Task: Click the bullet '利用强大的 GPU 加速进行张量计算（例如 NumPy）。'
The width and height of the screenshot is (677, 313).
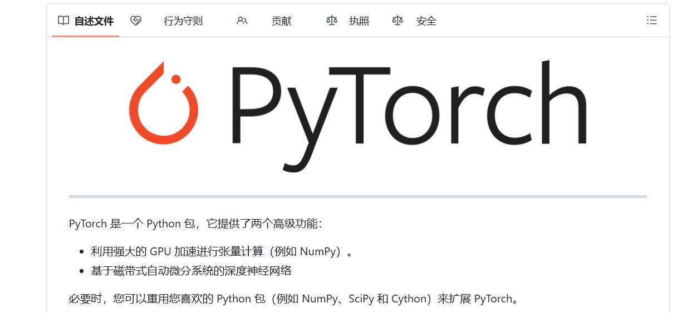Action: [x=222, y=251]
